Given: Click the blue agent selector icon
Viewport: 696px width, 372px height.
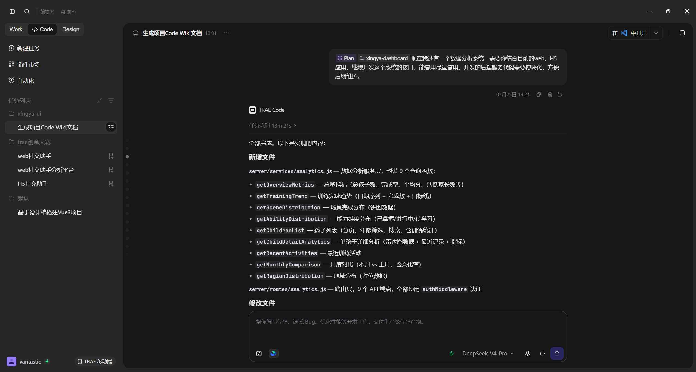Looking at the screenshot, I should tap(273, 354).
